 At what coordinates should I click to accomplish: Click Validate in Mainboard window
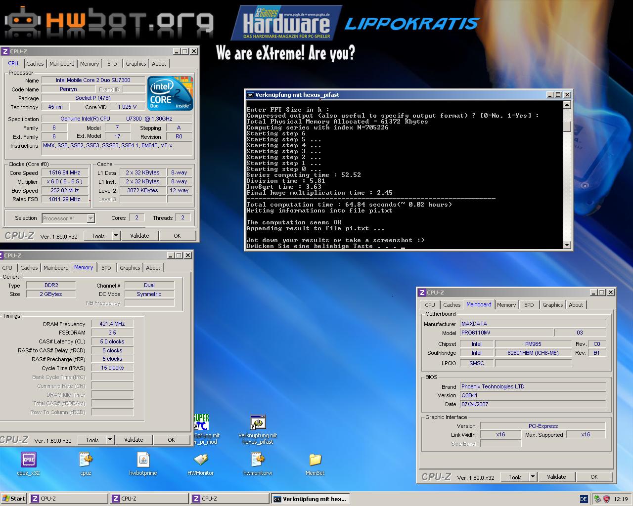556,477
